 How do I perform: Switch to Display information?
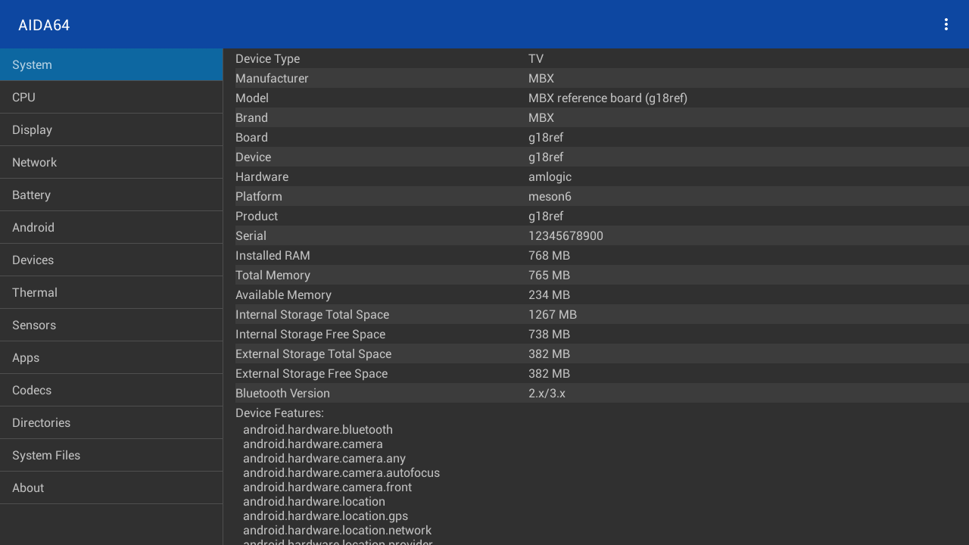[111, 130]
